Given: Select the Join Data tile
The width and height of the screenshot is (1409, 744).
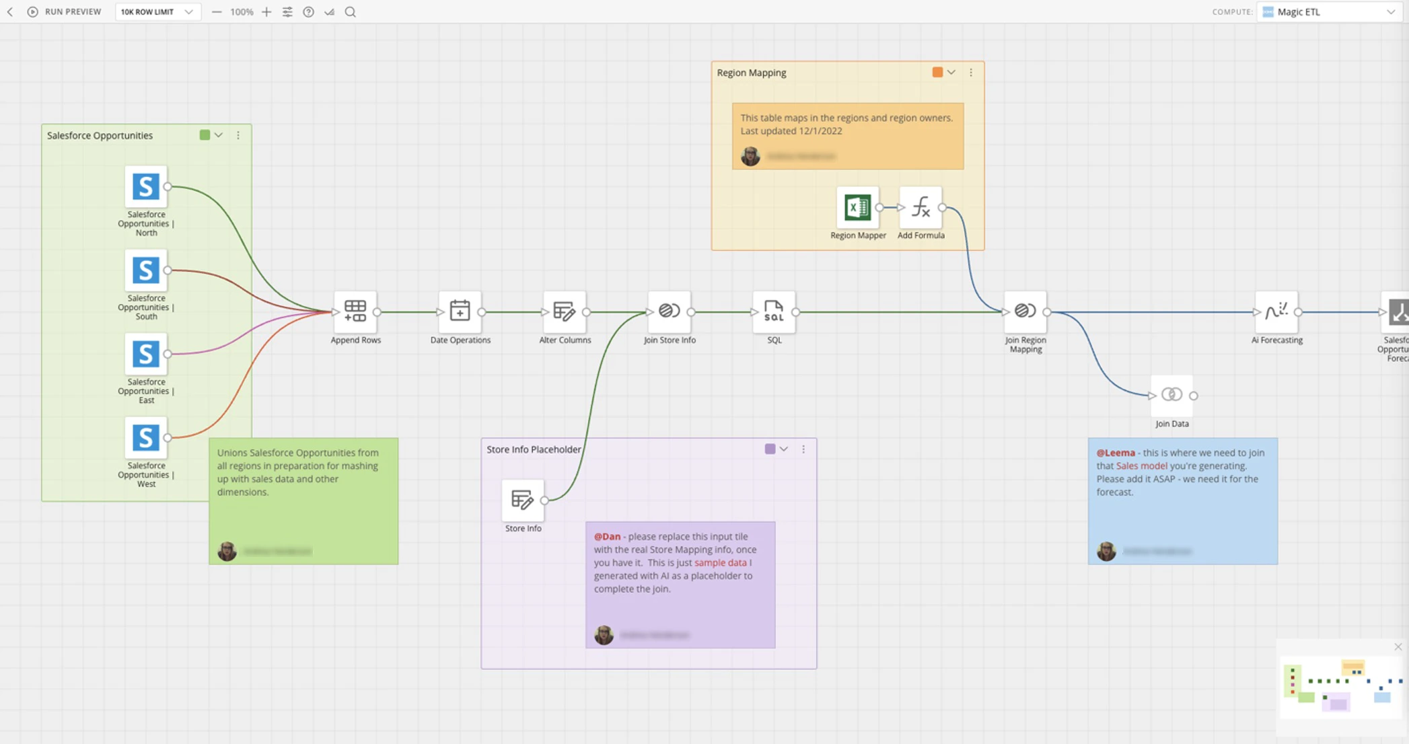Looking at the screenshot, I should (x=1171, y=395).
